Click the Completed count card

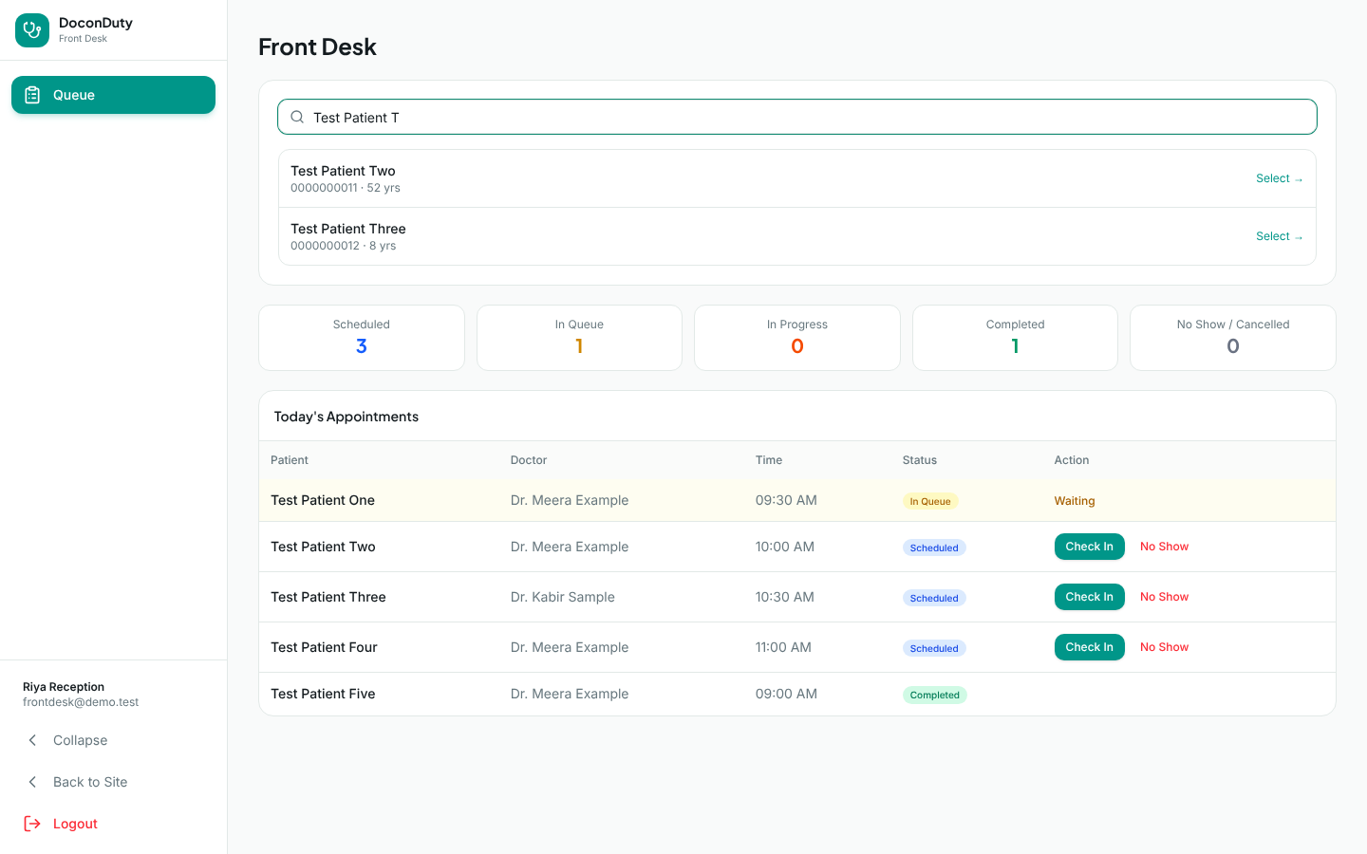1015,338
